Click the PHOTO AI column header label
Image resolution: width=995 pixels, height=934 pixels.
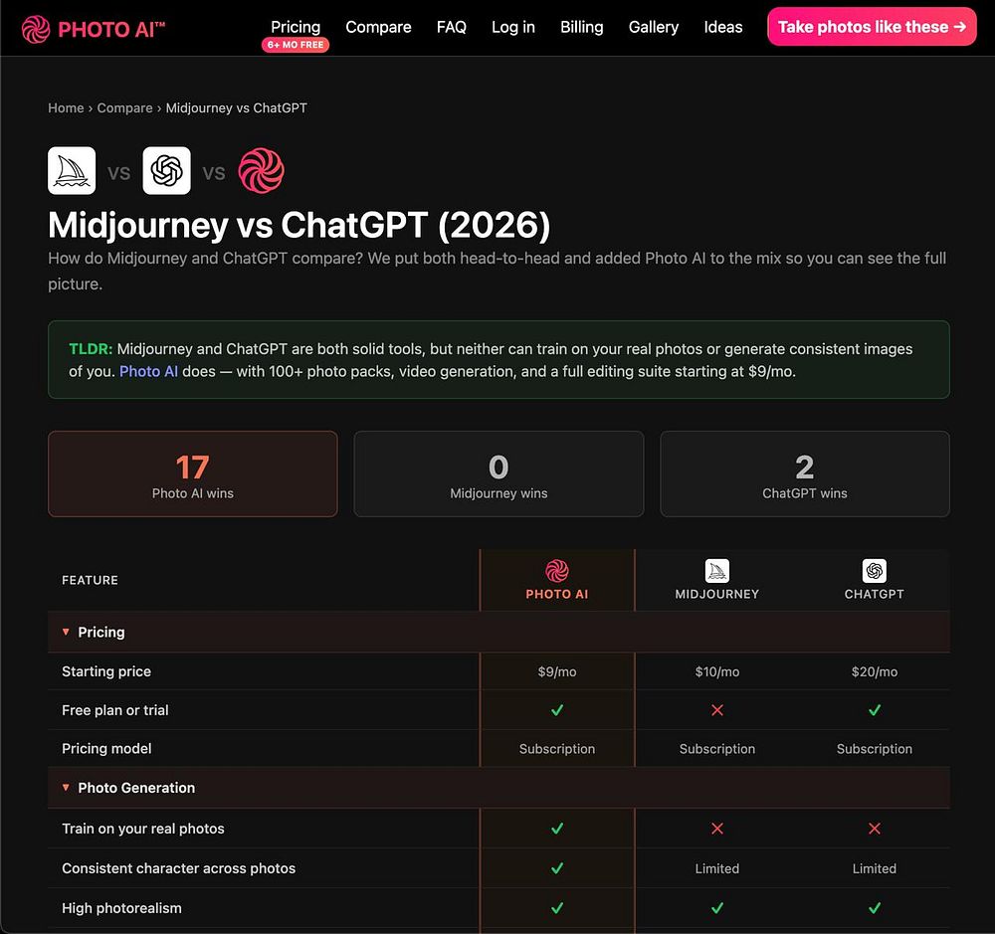(x=557, y=594)
